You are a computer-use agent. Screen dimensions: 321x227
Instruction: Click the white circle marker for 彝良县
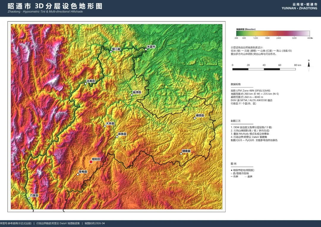117,137
